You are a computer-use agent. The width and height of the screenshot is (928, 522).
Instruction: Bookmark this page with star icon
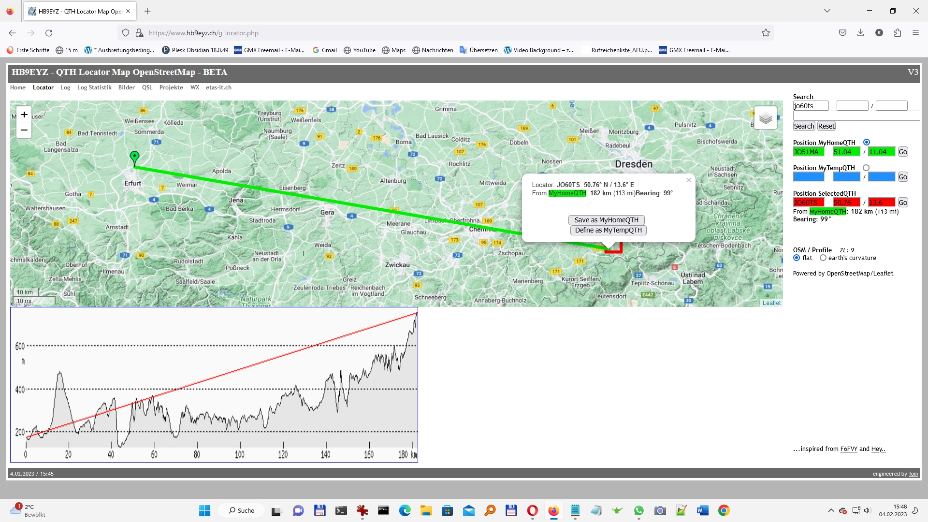(766, 33)
